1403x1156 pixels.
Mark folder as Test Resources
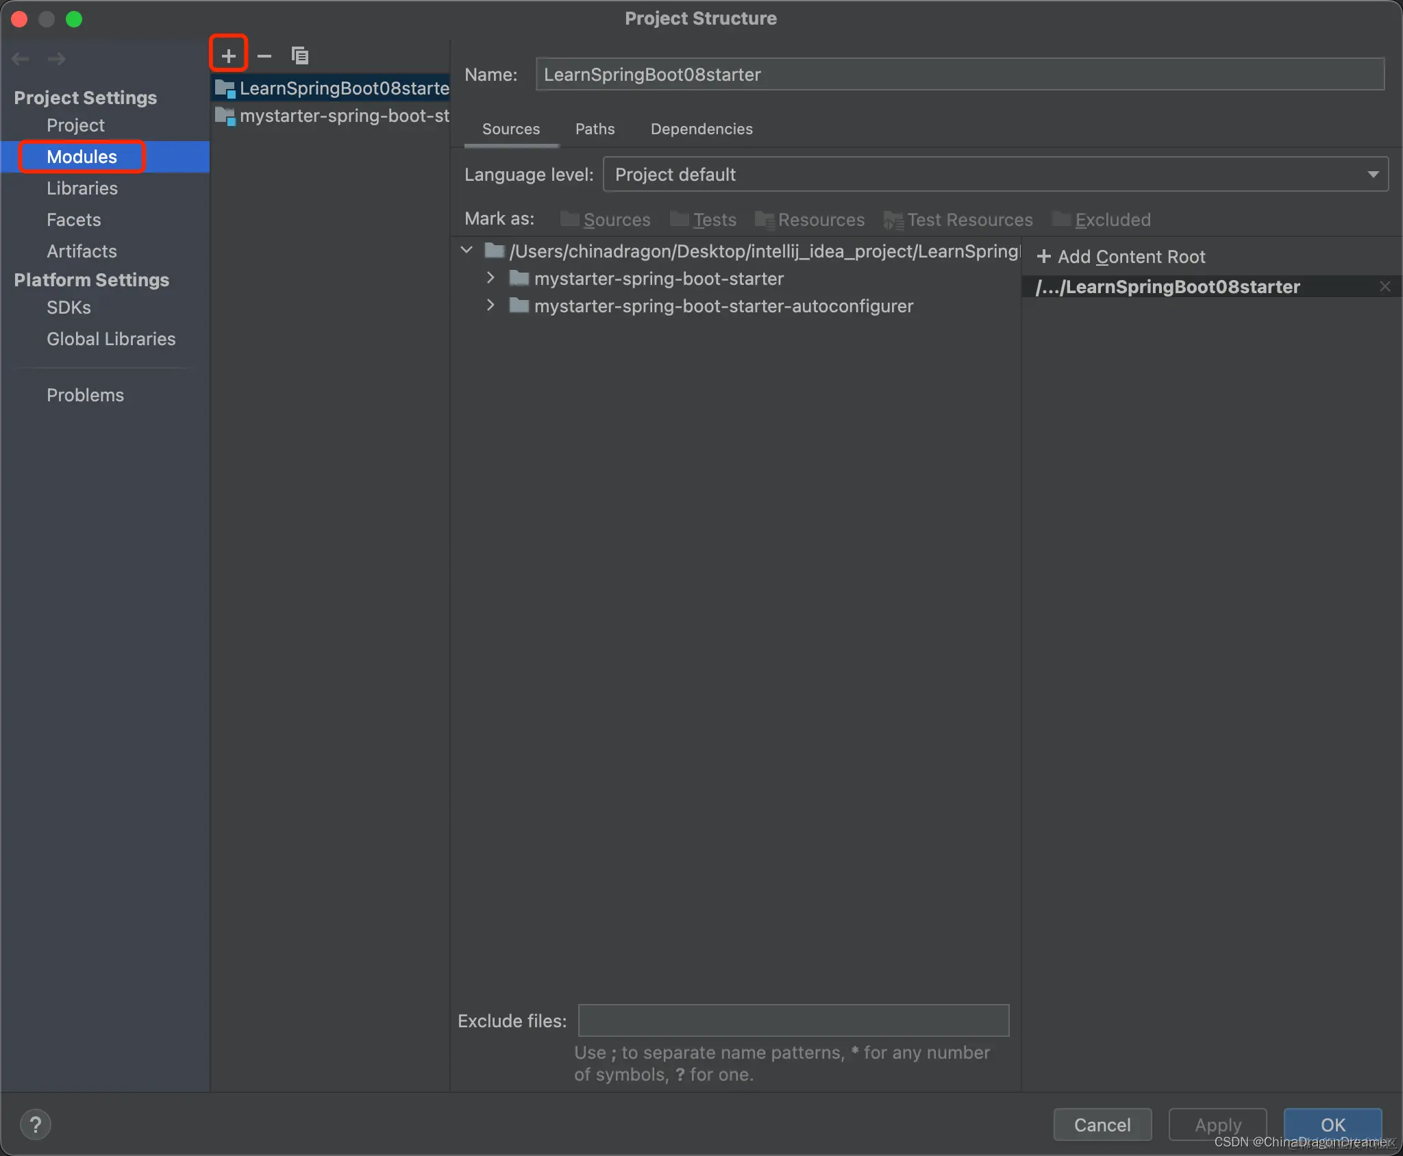point(958,220)
